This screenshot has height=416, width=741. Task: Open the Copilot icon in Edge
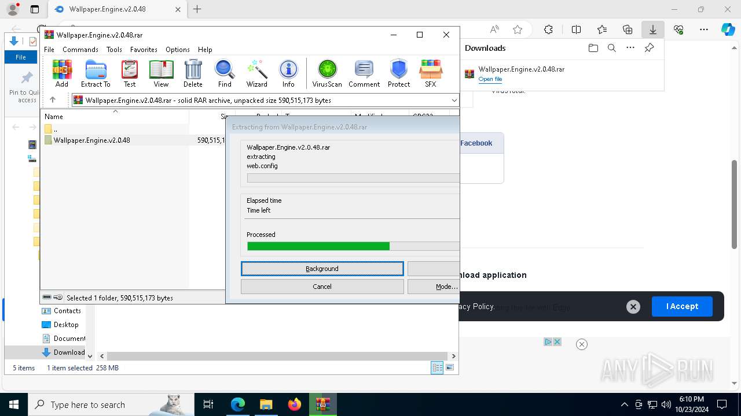[728, 29]
